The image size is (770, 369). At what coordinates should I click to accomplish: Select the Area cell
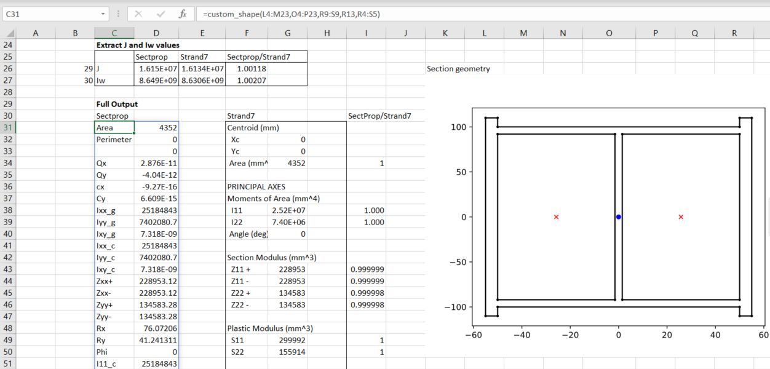click(114, 127)
